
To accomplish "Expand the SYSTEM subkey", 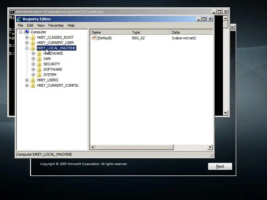I will pyautogui.click(x=33, y=75).
